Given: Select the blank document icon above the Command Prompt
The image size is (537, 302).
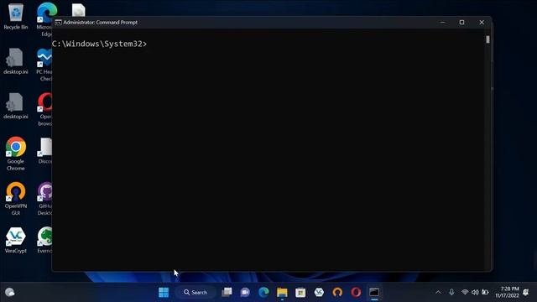Looking at the screenshot, I should pos(78,10).
